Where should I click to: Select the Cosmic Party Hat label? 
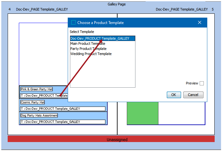pyautogui.click(x=33, y=102)
